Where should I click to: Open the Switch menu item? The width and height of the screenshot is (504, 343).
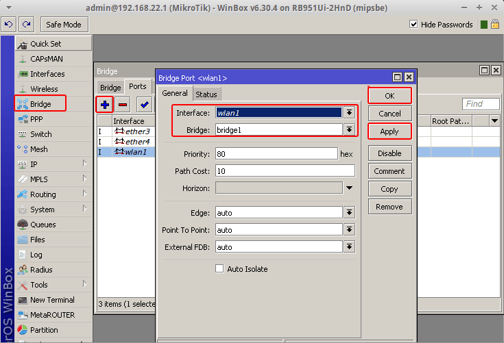(53, 134)
